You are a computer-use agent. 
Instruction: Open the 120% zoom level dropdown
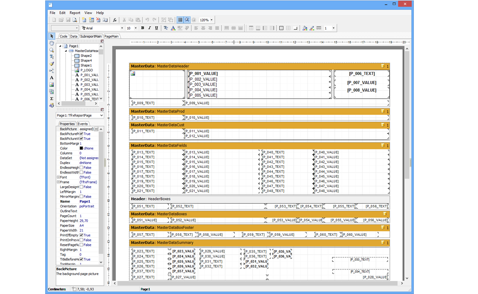pyautogui.click(x=211, y=20)
